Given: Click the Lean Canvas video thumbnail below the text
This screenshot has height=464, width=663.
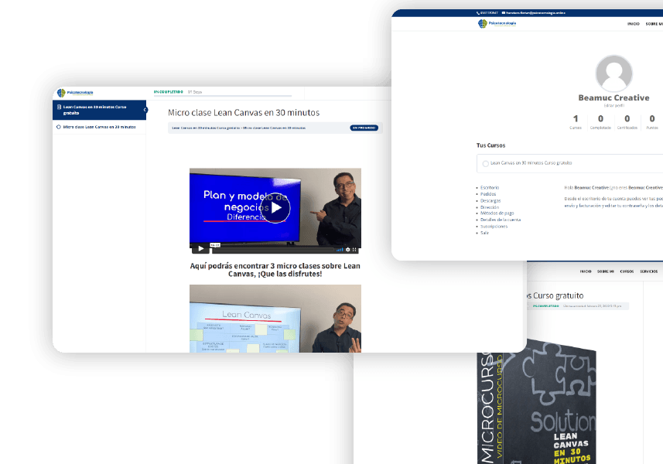Looking at the screenshot, I should (x=275, y=319).
